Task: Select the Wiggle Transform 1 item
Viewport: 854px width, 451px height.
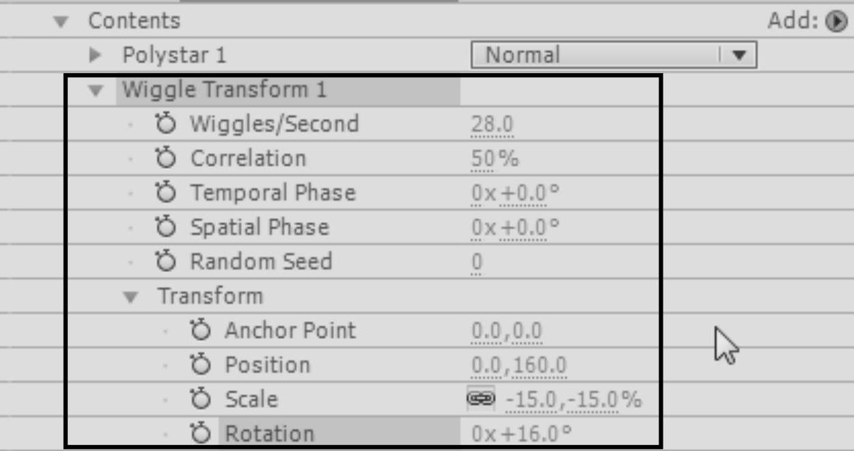Action: tap(224, 90)
